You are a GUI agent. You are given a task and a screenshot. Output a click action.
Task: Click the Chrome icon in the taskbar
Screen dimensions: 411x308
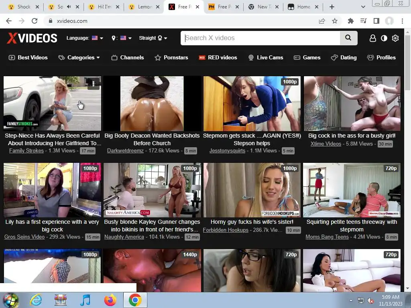tap(135, 300)
